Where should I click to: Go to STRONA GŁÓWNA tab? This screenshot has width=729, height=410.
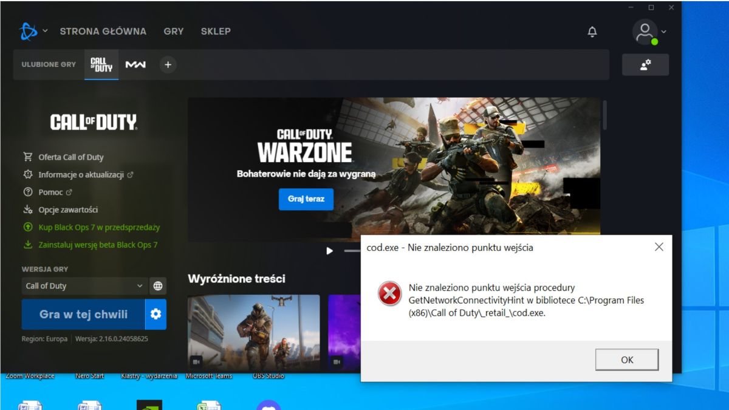click(103, 31)
